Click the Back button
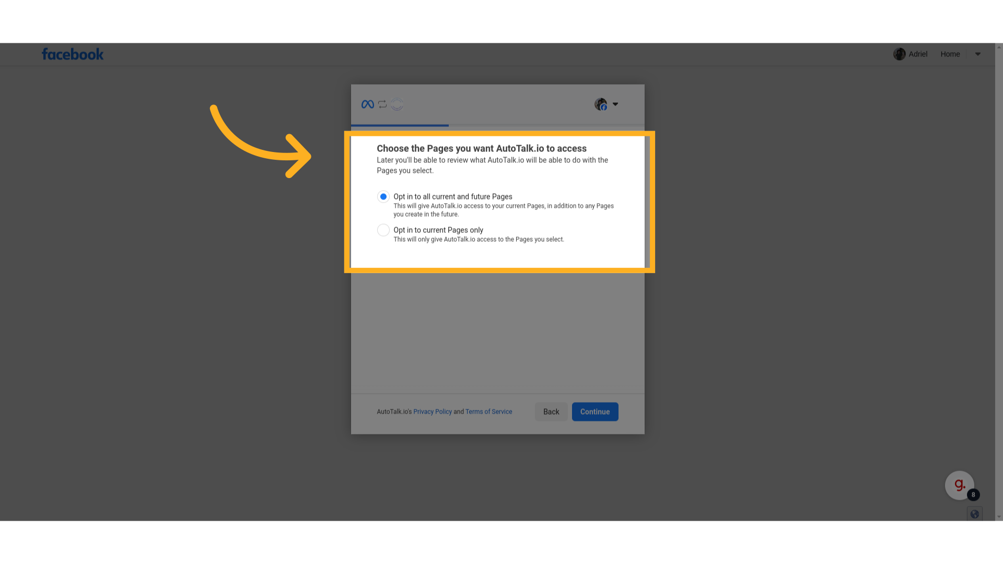The height and width of the screenshot is (564, 1003). 551,412
